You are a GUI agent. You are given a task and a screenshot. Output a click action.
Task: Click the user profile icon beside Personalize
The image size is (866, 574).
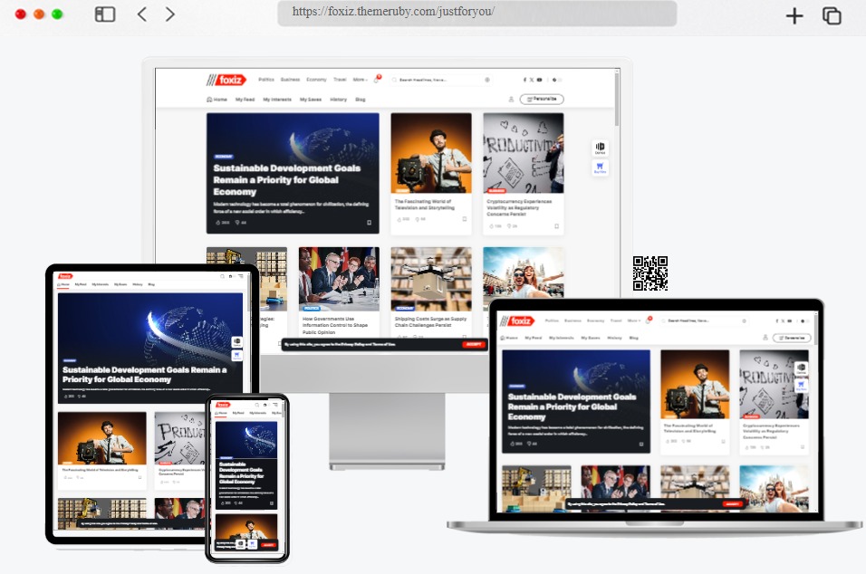click(x=512, y=99)
